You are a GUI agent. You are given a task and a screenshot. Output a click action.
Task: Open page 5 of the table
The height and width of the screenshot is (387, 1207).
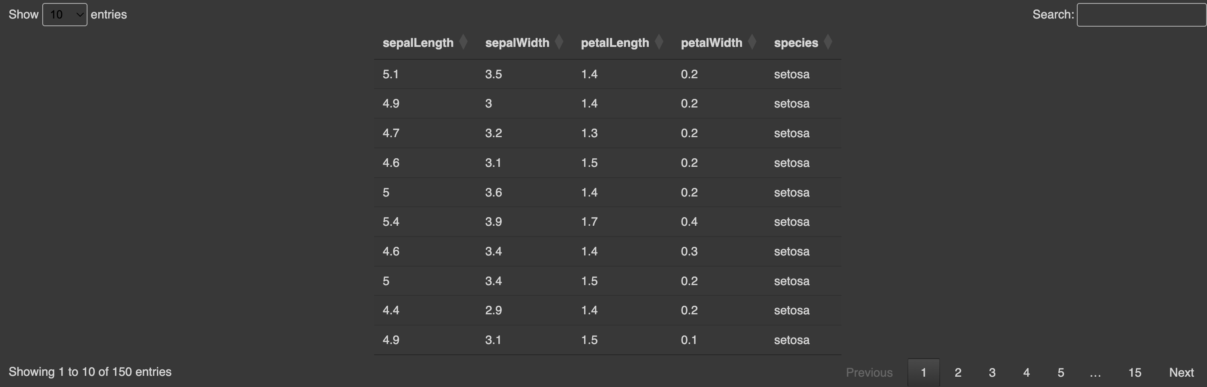point(1061,372)
